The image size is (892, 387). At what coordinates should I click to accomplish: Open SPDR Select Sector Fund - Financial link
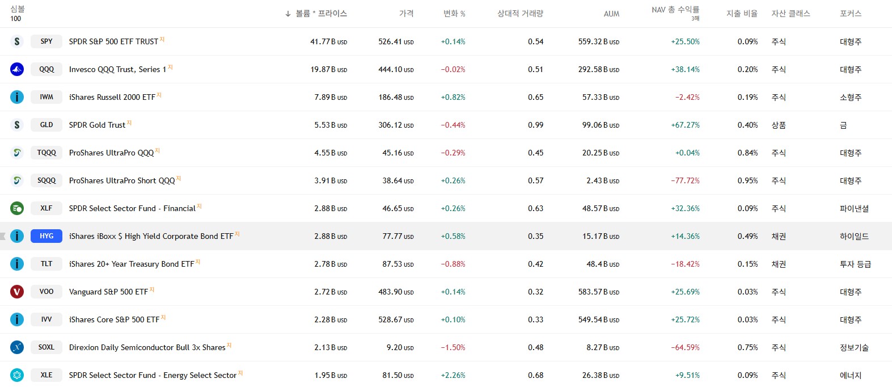point(132,208)
